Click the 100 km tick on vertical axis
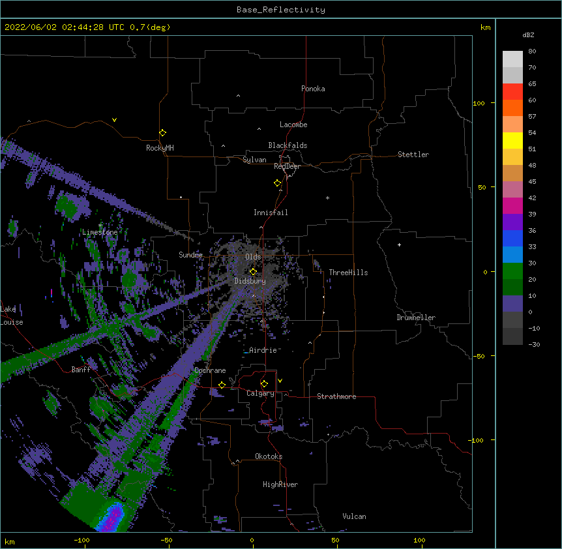This screenshot has width=562, height=549. 479,103
